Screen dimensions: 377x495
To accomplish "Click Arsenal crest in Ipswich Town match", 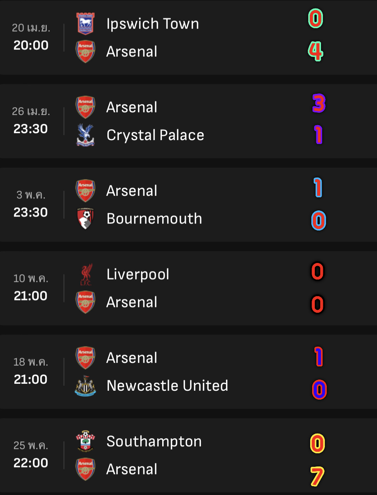I will coord(85,51).
